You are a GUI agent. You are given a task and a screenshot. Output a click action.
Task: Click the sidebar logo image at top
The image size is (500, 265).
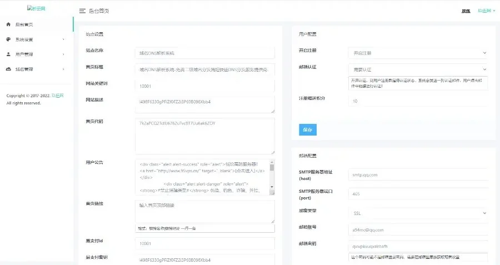tap(36, 8)
